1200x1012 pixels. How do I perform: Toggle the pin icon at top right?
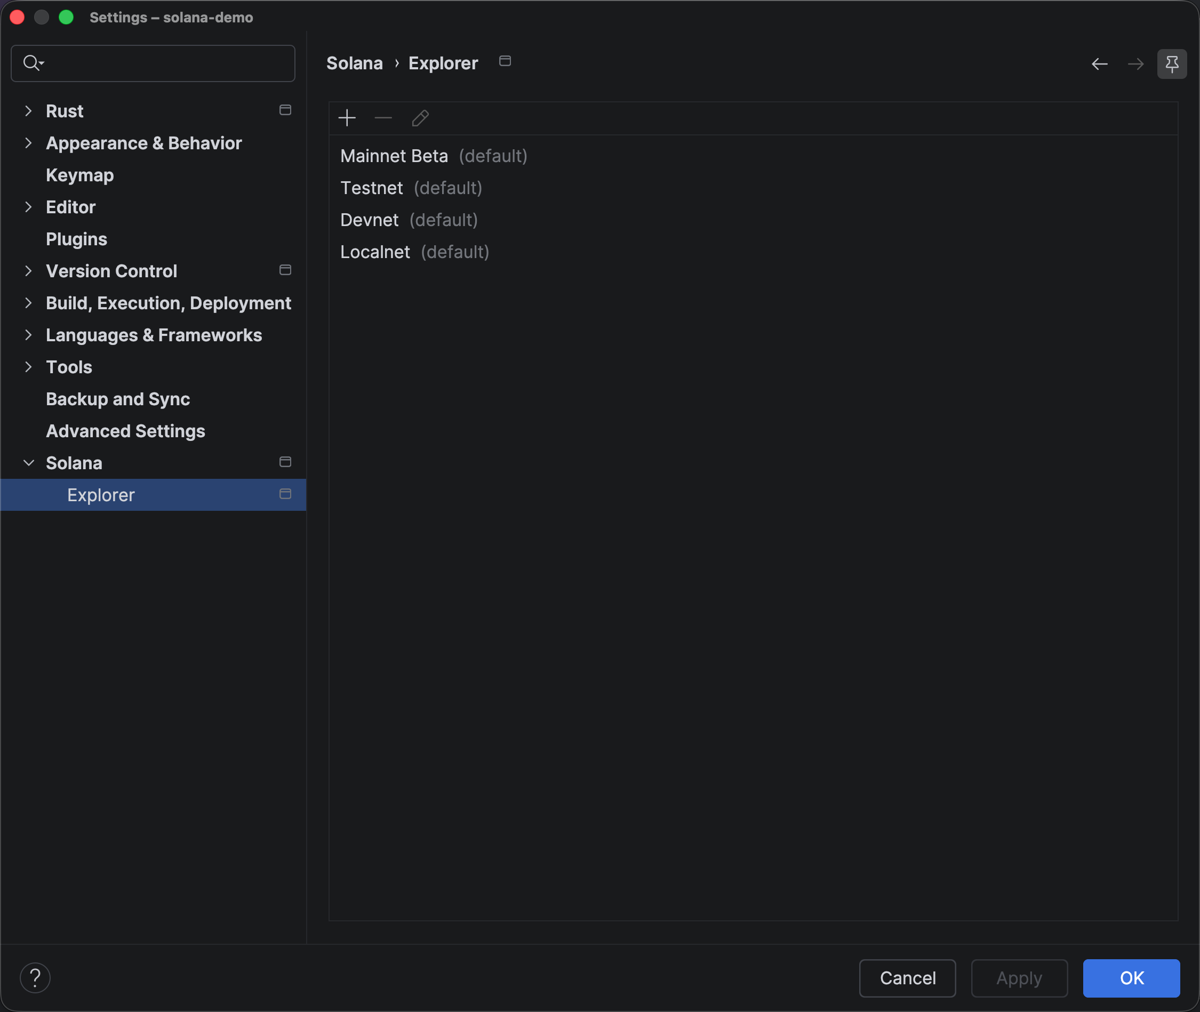click(x=1172, y=63)
